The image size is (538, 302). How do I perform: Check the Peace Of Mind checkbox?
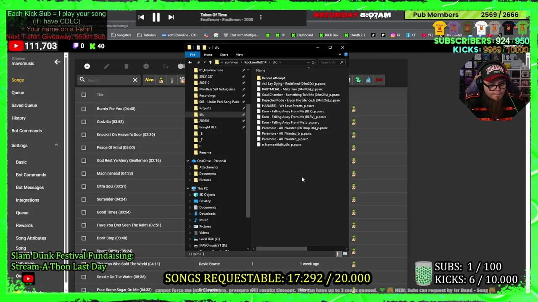click(84, 148)
